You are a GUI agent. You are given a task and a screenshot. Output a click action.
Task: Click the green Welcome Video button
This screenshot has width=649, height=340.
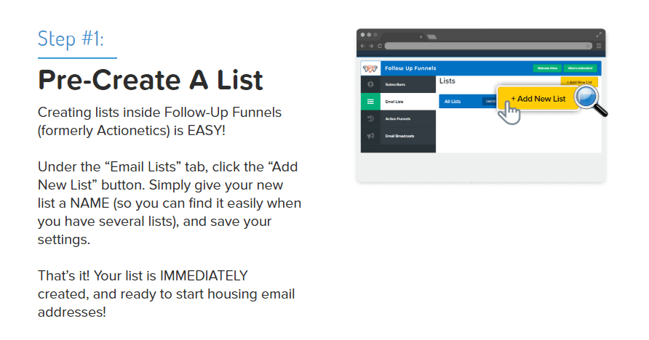point(547,68)
